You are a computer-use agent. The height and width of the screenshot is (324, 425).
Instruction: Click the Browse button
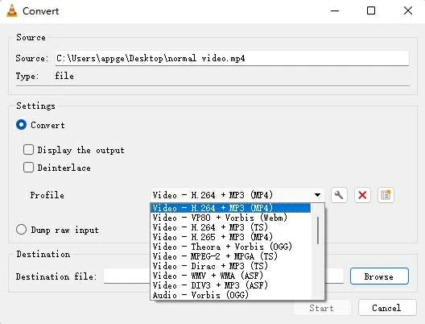click(379, 276)
